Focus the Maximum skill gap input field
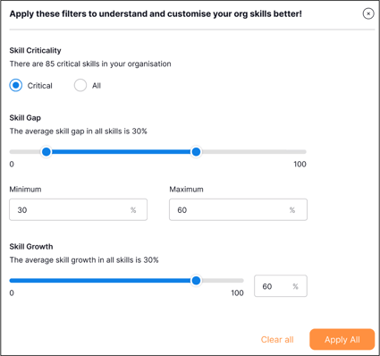Screen dimensions: 380x356 coord(238,210)
